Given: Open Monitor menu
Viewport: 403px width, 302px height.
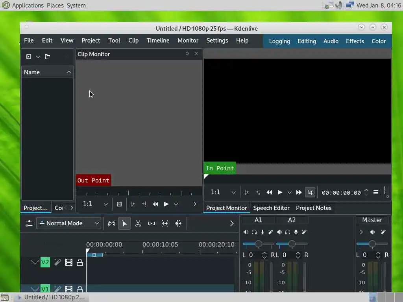Looking at the screenshot, I should 188,41.
